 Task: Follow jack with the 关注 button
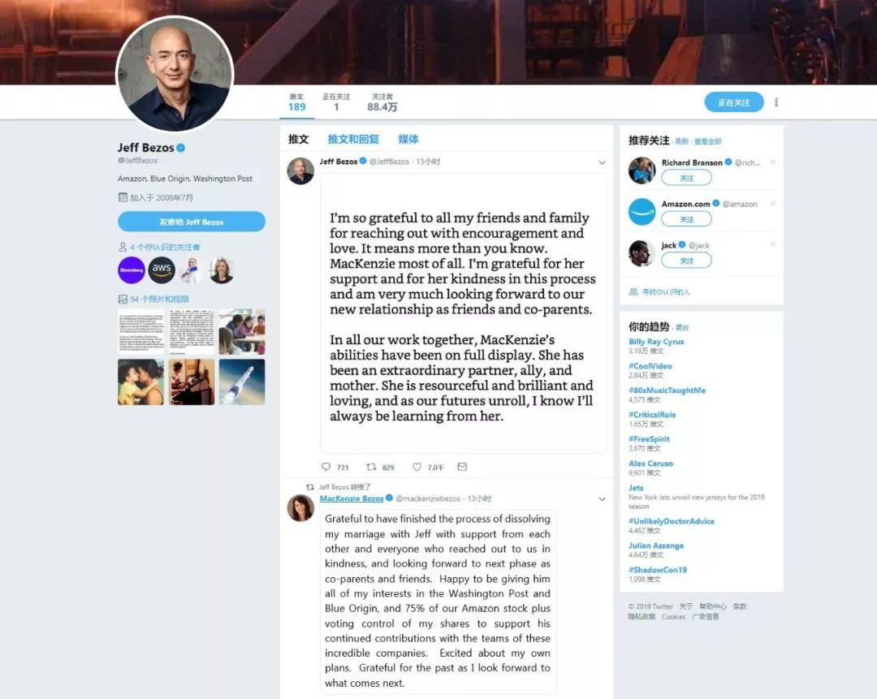[x=686, y=261]
